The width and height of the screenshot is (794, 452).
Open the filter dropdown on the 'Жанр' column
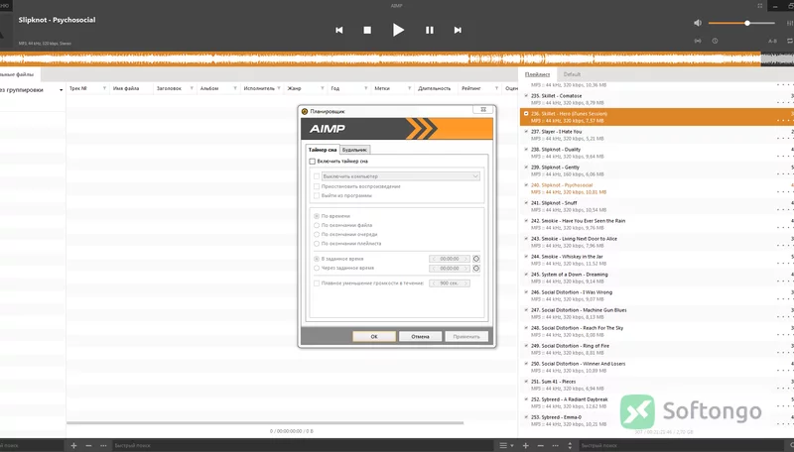tap(322, 88)
